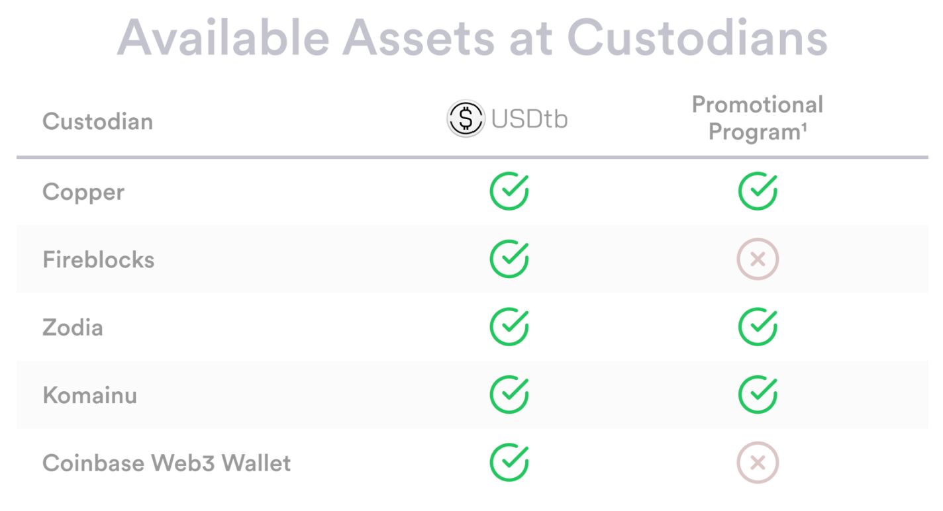
Task: Select the Fireblocks custodian row label
Action: pos(98,259)
